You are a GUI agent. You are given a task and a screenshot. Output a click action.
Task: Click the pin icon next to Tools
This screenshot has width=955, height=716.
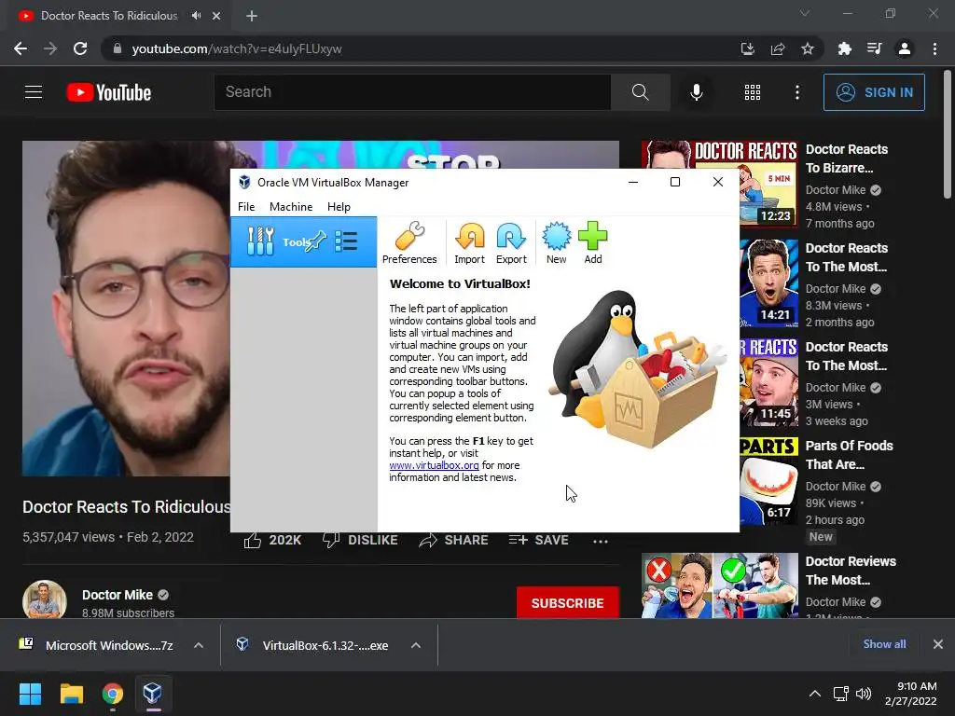317,241
